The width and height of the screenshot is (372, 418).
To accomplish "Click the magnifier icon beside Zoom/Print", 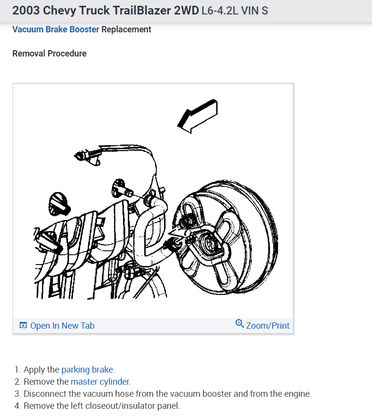I will (240, 323).
